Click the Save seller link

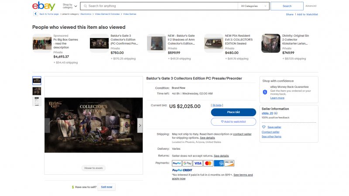pos(274,127)
